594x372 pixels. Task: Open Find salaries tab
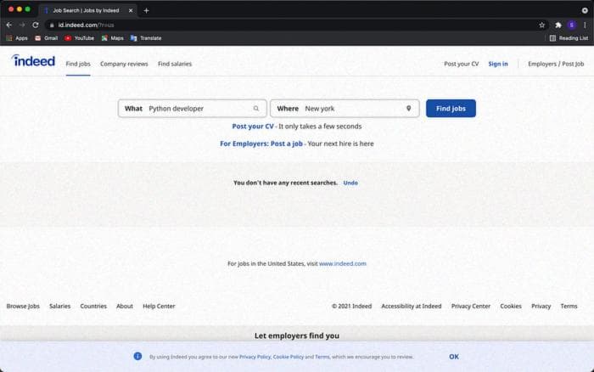(175, 64)
